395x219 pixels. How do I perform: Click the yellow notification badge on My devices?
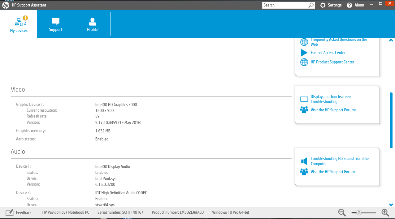pyautogui.click(x=25, y=18)
